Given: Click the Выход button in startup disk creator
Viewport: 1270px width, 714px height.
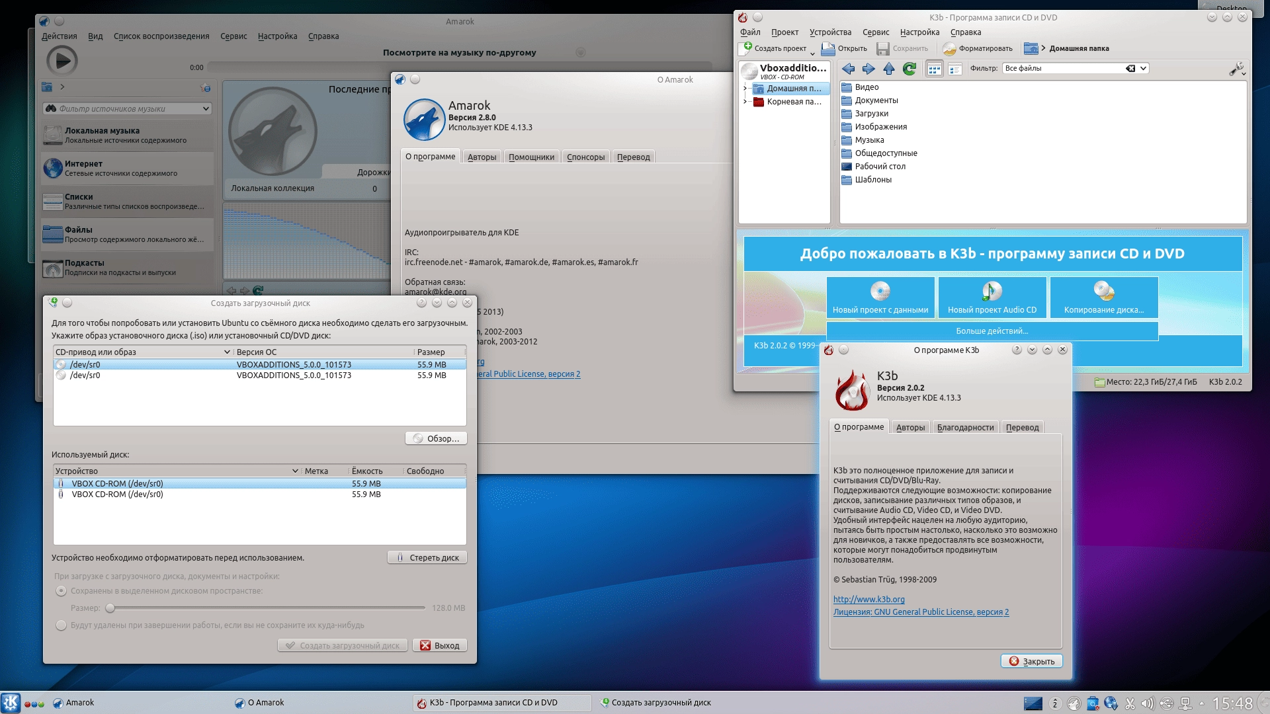Looking at the screenshot, I should [440, 646].
